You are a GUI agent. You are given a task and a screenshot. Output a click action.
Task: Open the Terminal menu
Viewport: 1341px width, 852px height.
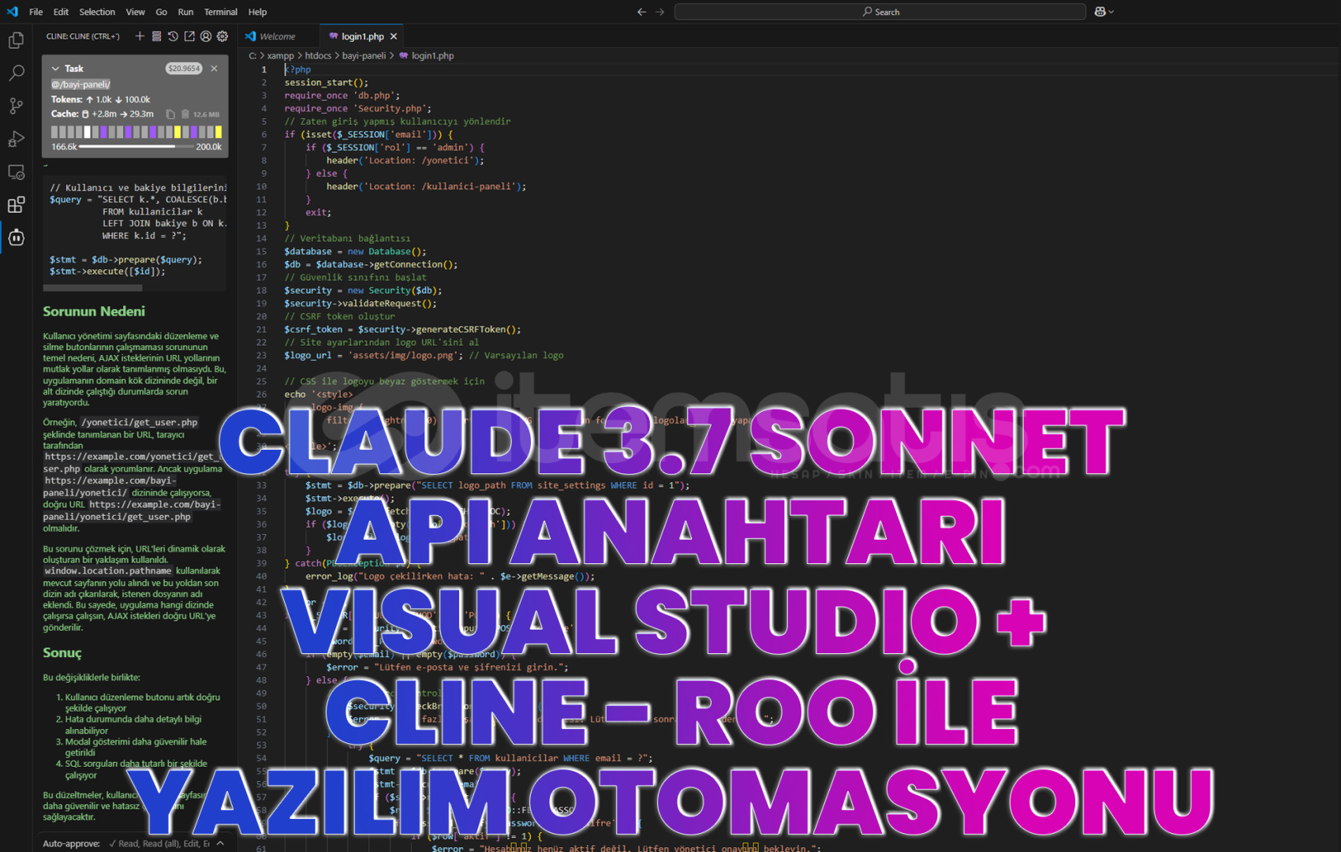[220, 12]
